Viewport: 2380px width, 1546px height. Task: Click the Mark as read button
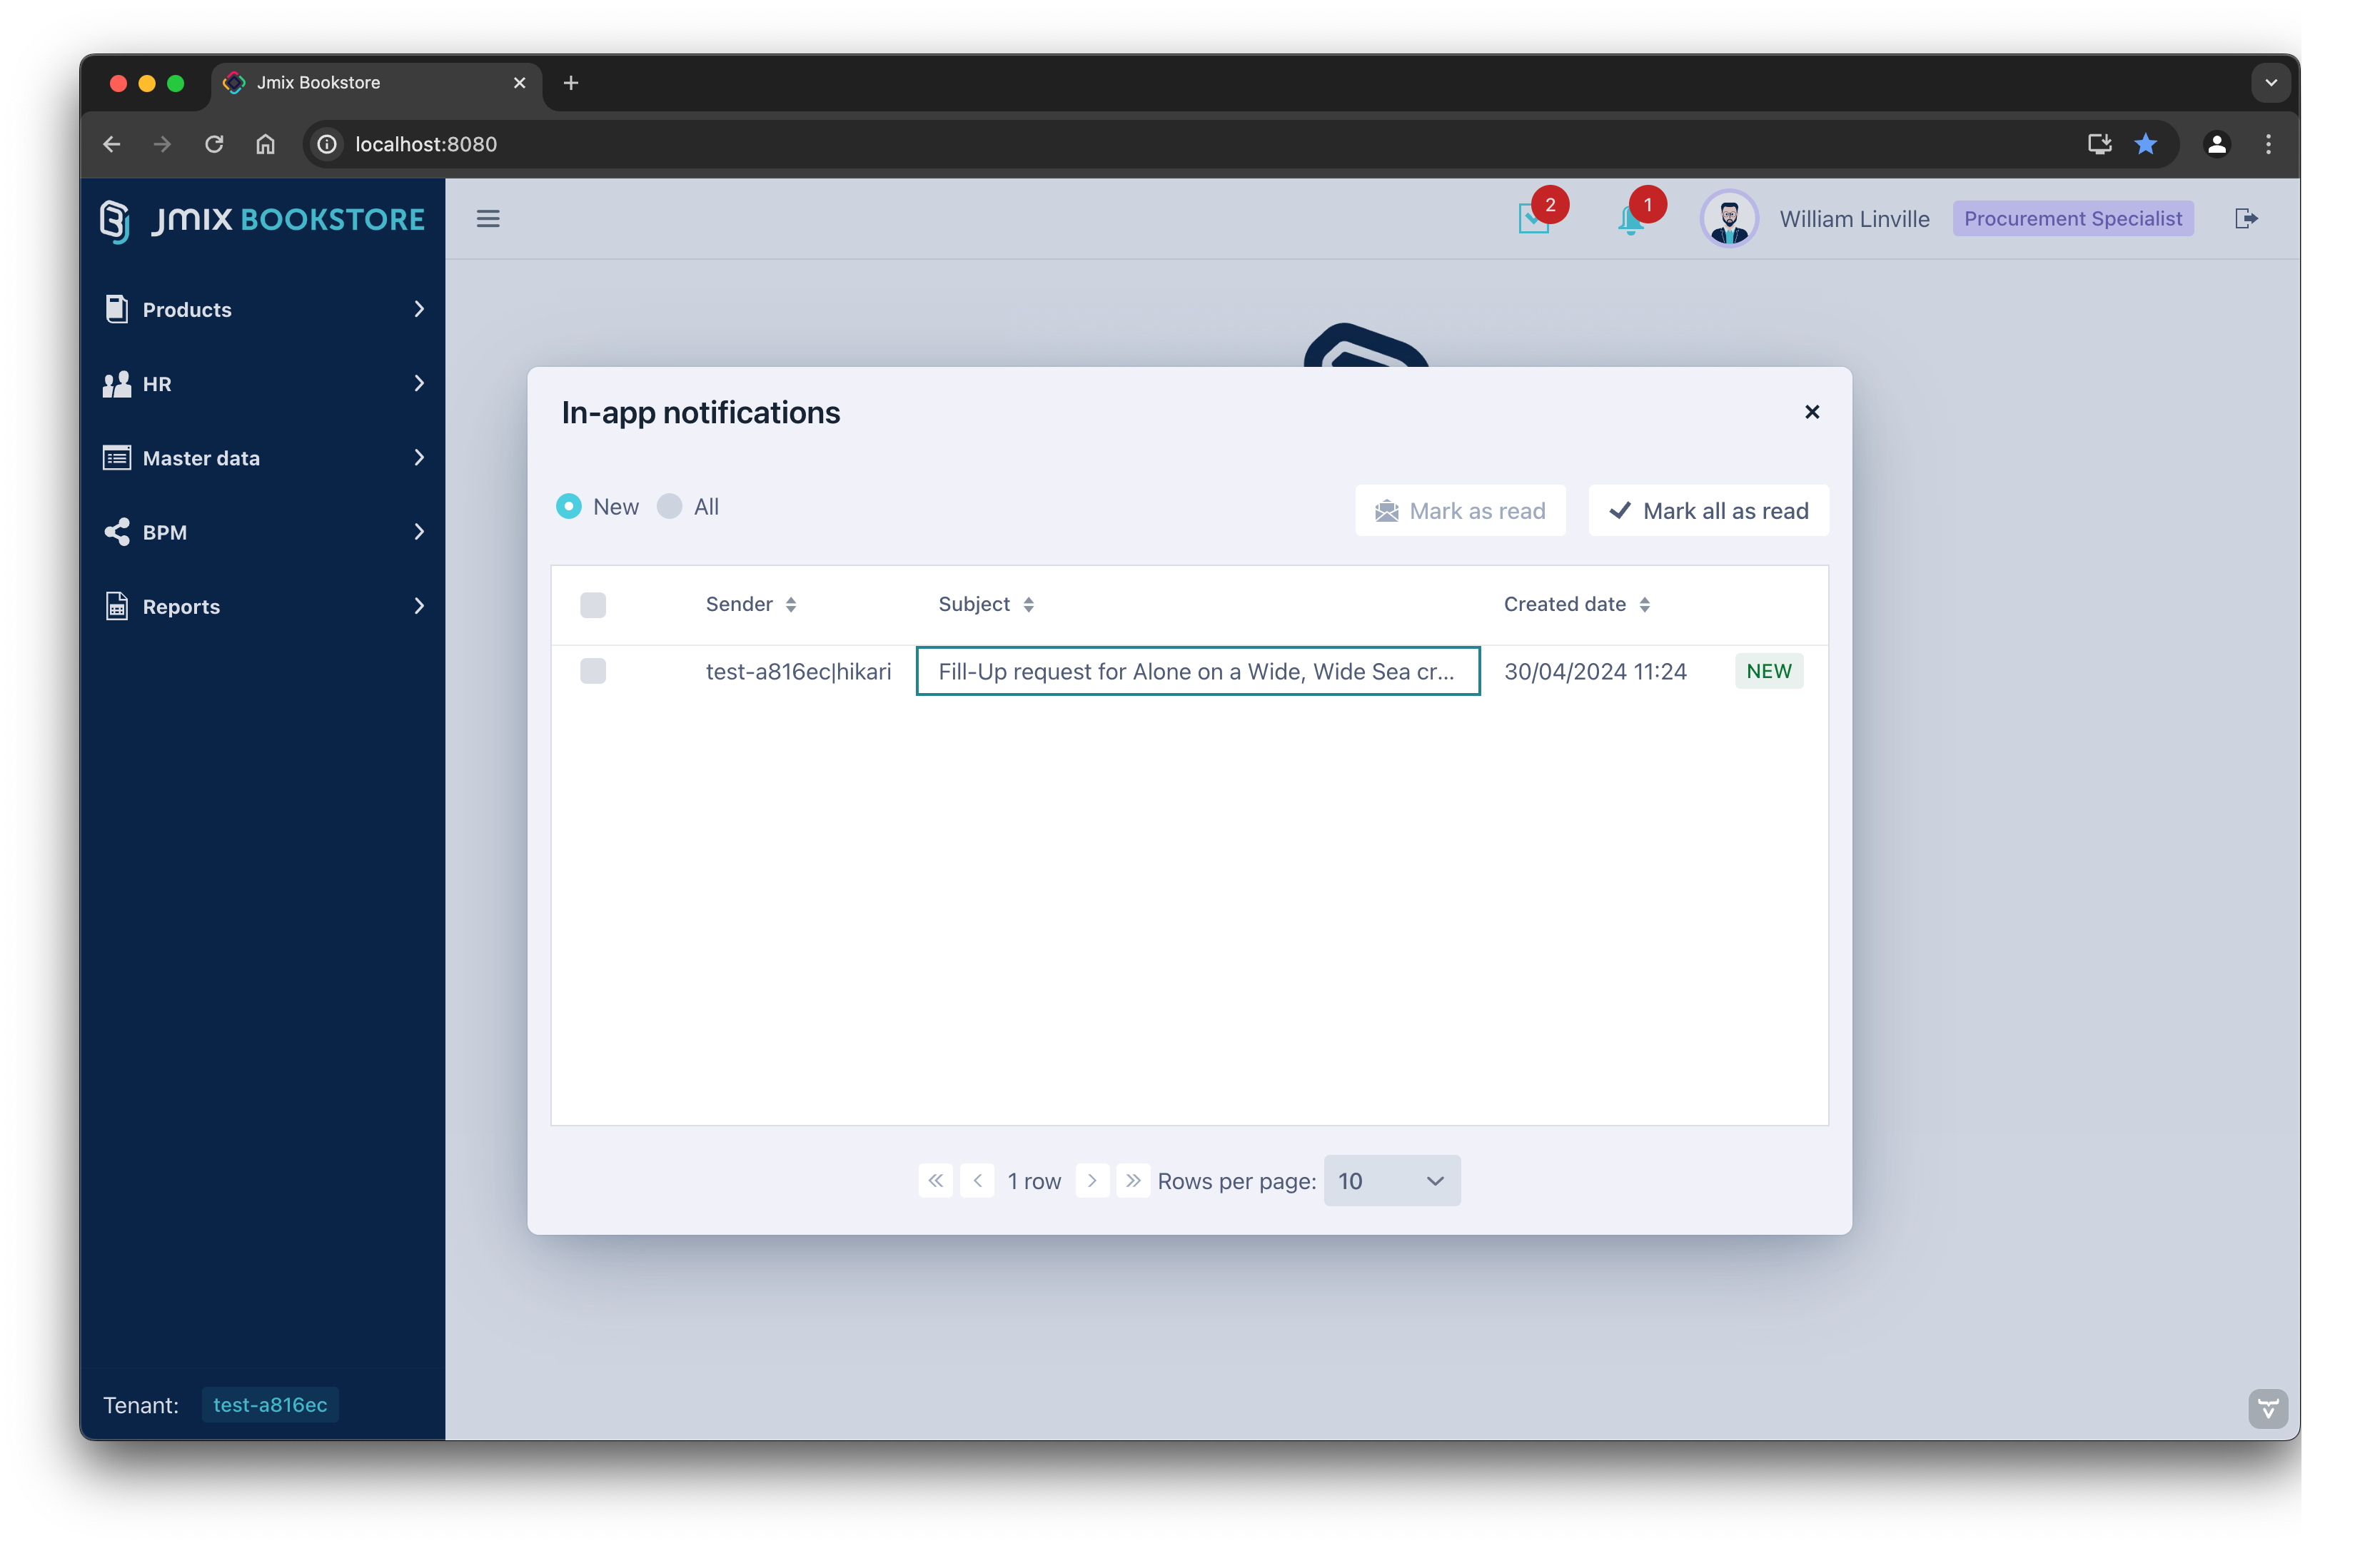tap(1460, 511)
